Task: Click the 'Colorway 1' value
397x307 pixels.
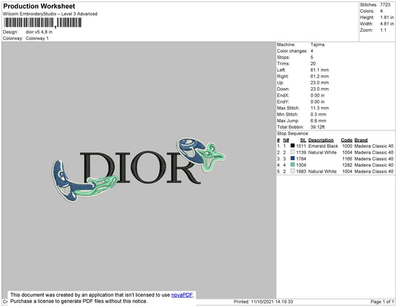Action: [x=37, y=38]
